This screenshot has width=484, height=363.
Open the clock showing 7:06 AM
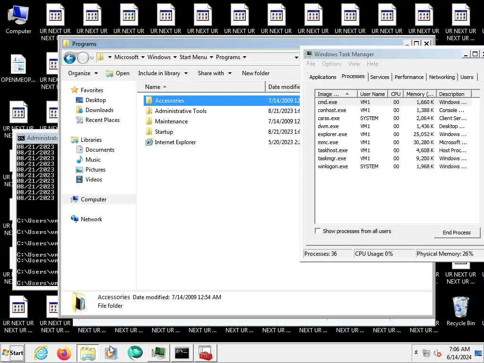(x=459, y=353)
